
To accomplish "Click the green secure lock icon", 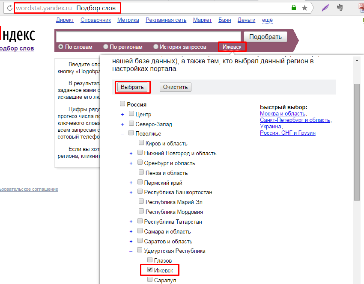I will (x=294, y=8).
